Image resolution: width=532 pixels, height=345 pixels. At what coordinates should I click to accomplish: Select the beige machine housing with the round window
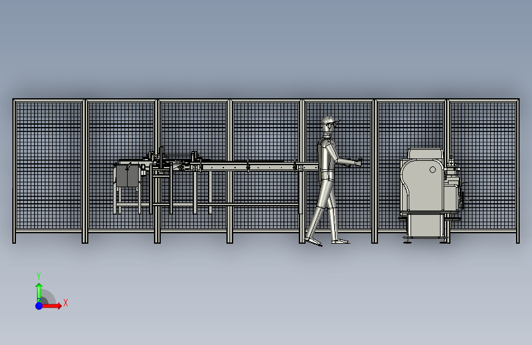pyautogui.click(x=422, y=185)
